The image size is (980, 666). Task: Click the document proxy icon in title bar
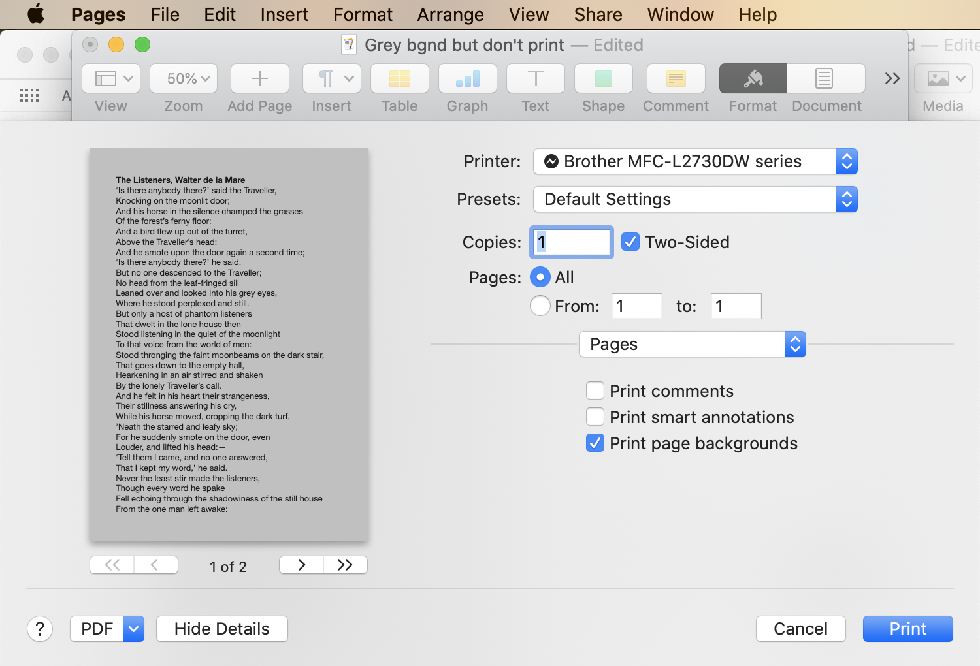tap(349, 44)
